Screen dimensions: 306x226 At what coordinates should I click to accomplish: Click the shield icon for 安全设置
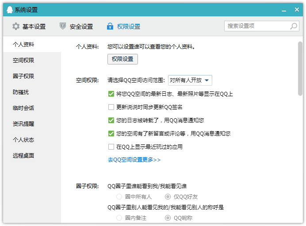[63, 26]
